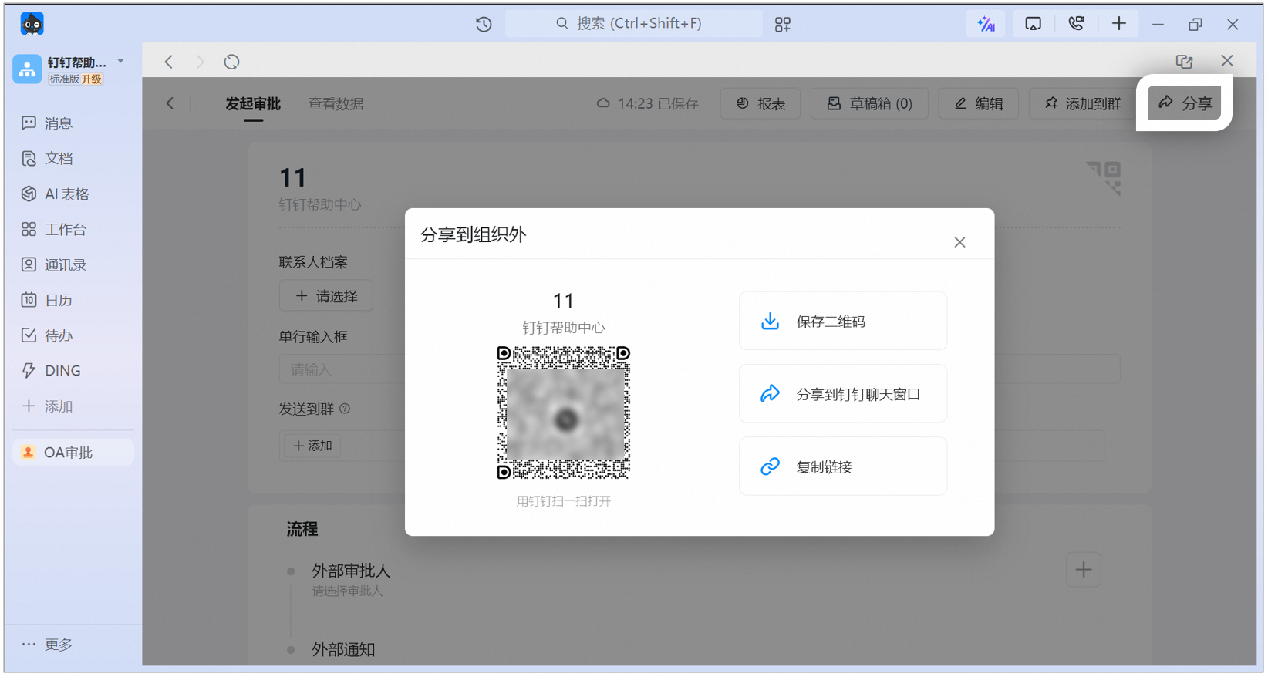Click the DingTalk logo in title bar
The height and width of the screenshot is (677, 1268).
pyautogui.click(x=32, y=24)
